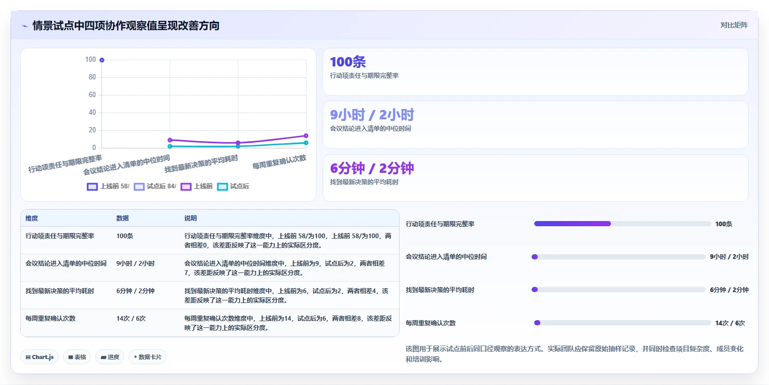769x385 pixels.
Task: Click the 表格 chip
Action: point(77,357)
